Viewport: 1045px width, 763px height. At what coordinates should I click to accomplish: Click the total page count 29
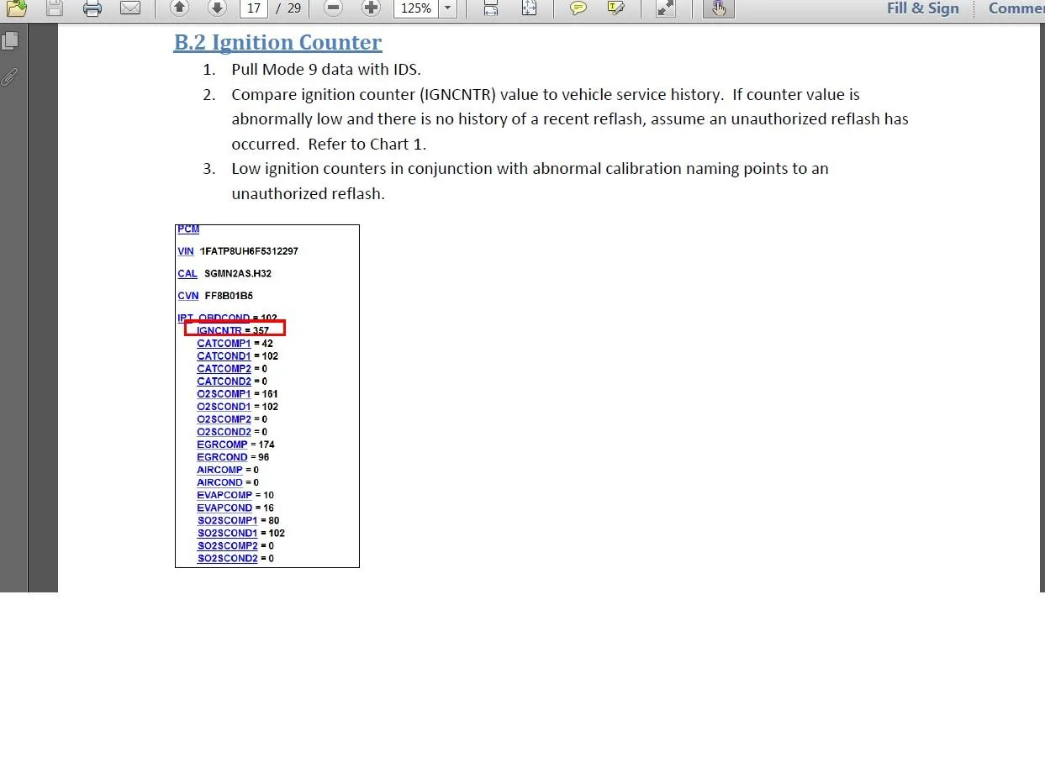pos(293,8)
